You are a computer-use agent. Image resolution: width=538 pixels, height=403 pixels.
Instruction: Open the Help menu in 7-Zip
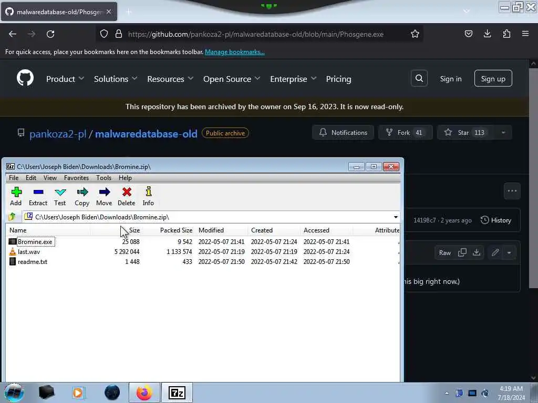125,177
